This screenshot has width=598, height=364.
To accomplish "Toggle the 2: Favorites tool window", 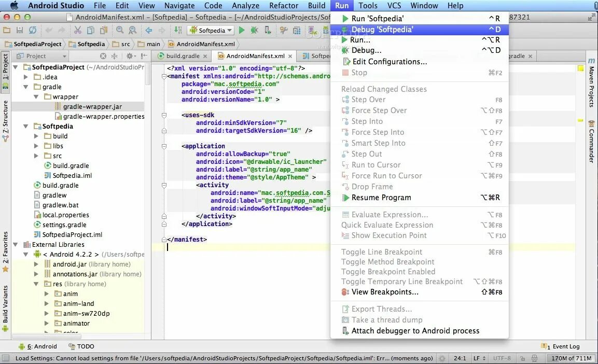I will coord(5,251).
